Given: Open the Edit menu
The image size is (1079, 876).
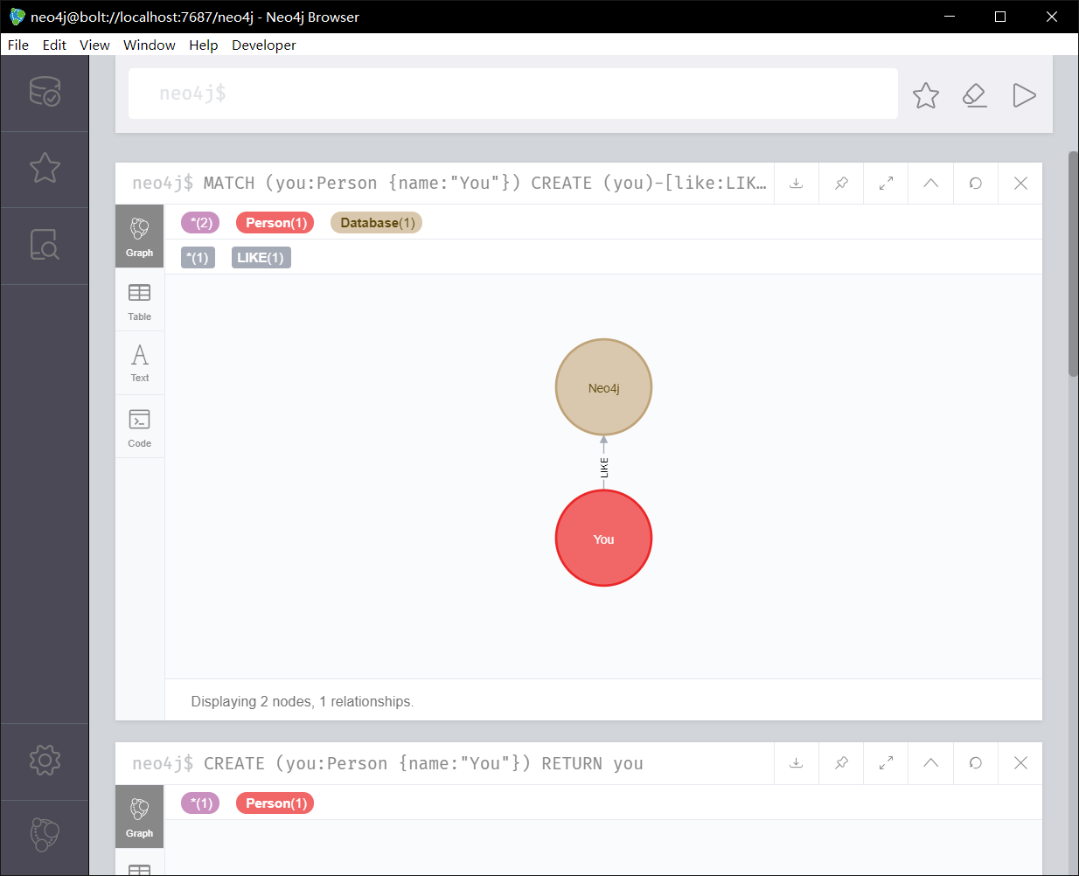Looking at the screenshot, I should [x=54, y=45].
